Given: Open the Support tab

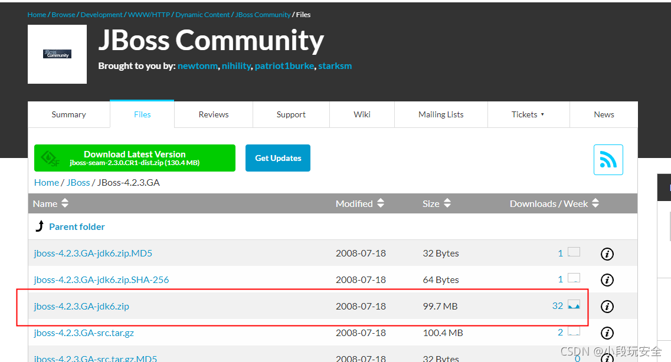Looking at the screenshot, I should pyautogui.click(x=291, y=114).
